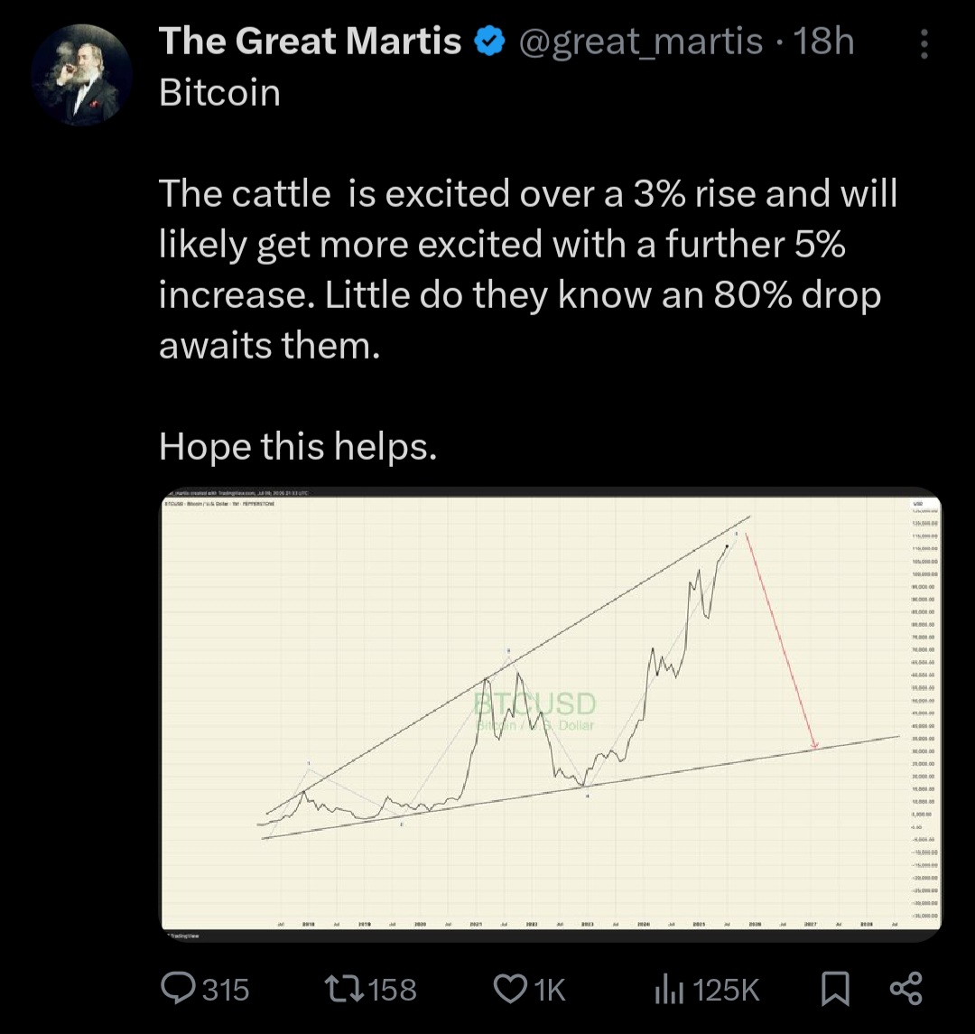Click the 18h timestamp
The height and width of the screenshot is (1034, 975).
coord(822,41)
